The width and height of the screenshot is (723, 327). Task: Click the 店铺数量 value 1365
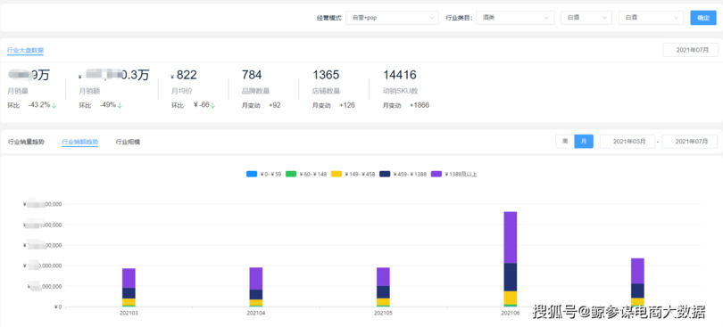[326, 75]
